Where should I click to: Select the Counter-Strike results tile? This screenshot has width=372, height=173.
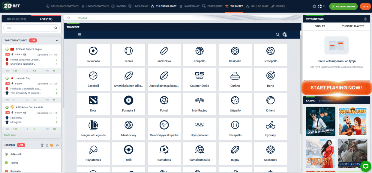click(x=199, y=79)
